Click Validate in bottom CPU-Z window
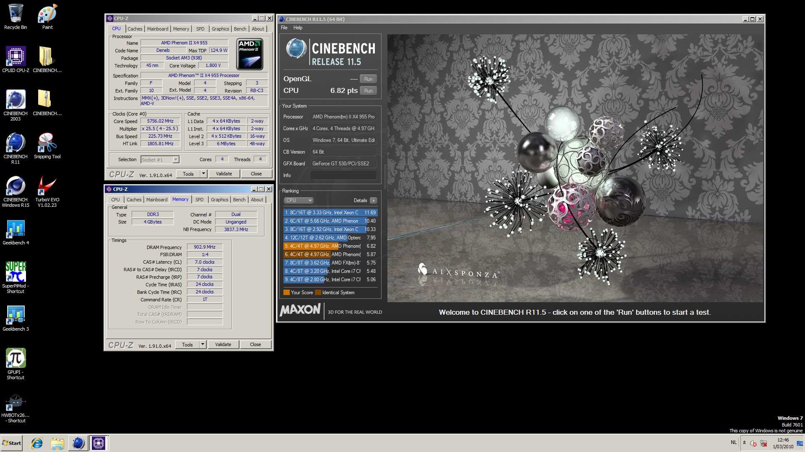The width and height of the screenshot is (805, 452). (223, 344)
